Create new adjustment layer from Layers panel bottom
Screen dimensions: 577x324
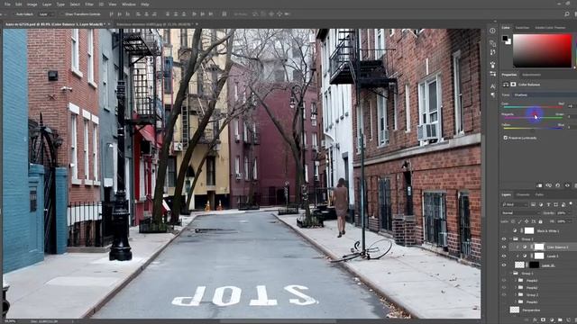point(552,320)
